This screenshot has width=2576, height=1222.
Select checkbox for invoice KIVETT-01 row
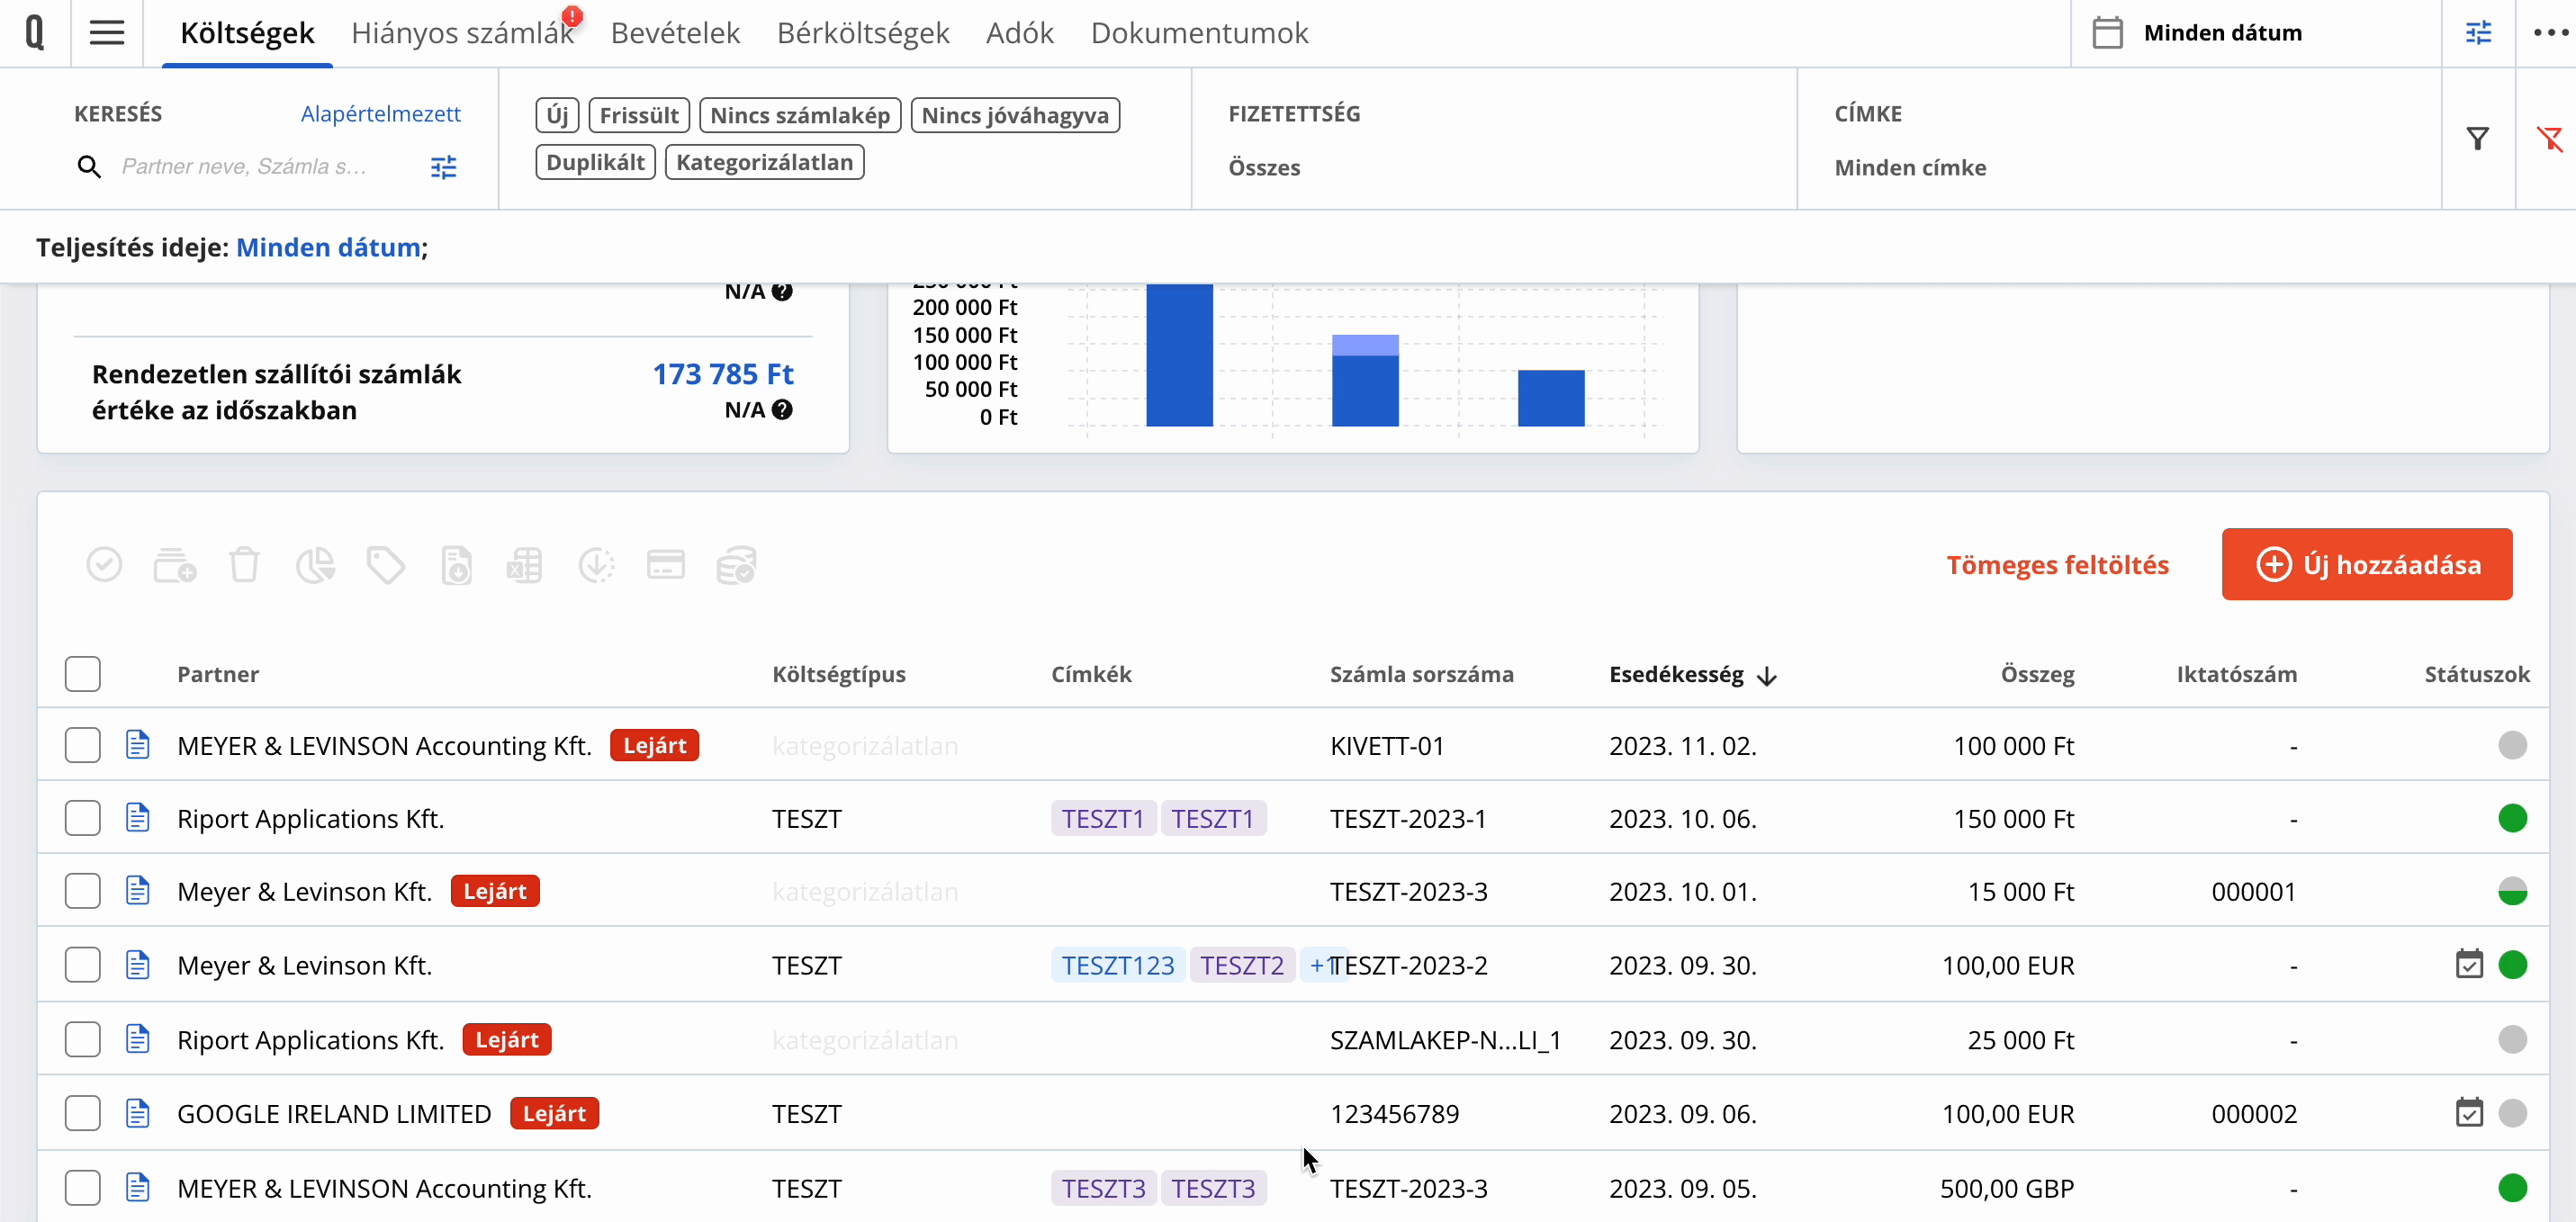83,745
